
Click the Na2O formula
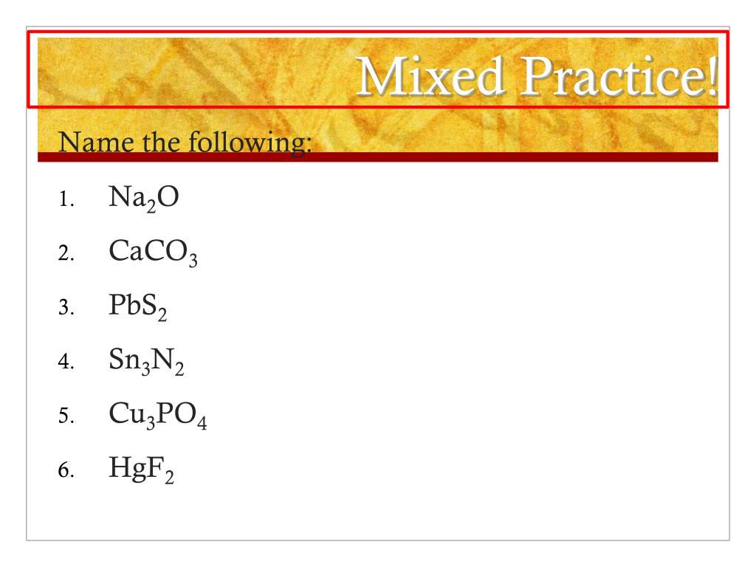144,198
